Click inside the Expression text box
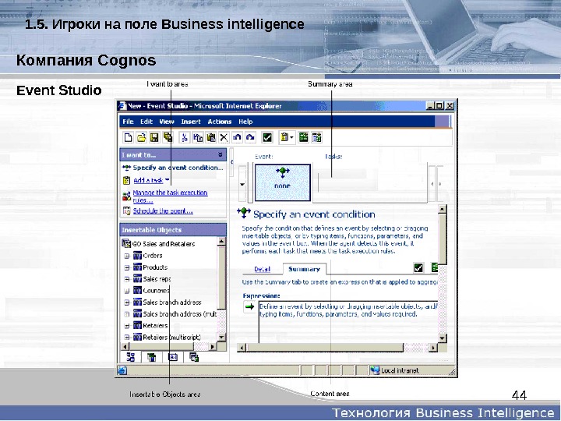The image size is (561, 421). point(348,322)
